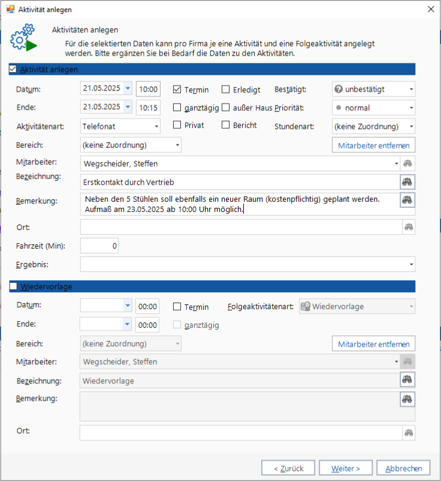Click binoculars icon beside upper Ort field
This screenshot has height=481, width=441.
coord(409,227)
